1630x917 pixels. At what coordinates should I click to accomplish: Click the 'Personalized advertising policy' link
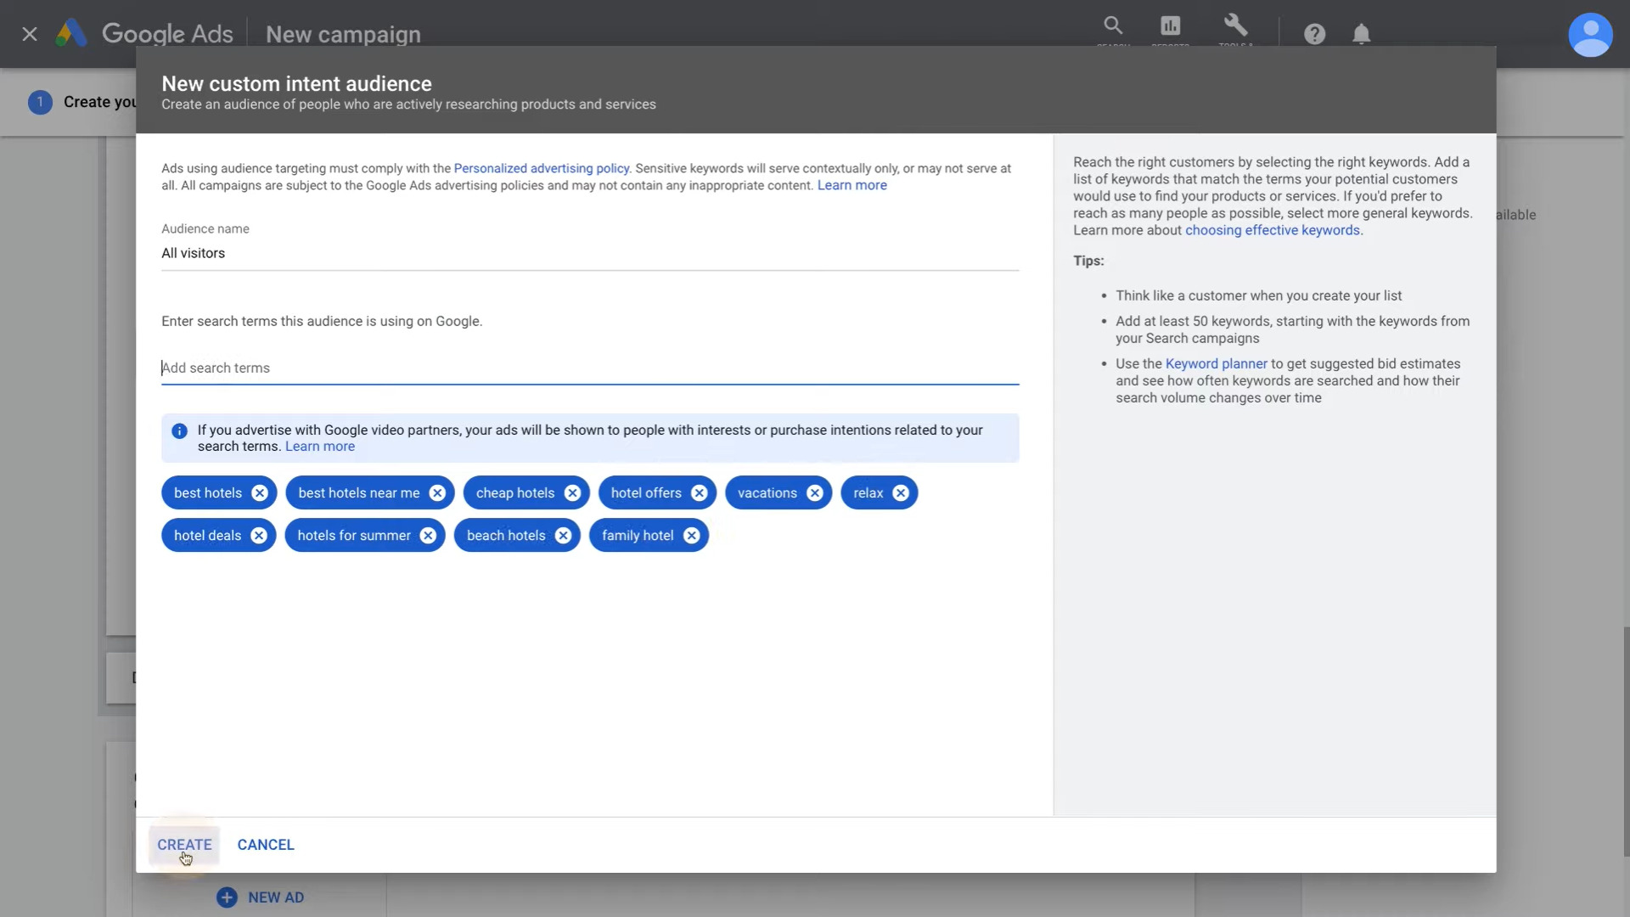[x=542, y=168]
